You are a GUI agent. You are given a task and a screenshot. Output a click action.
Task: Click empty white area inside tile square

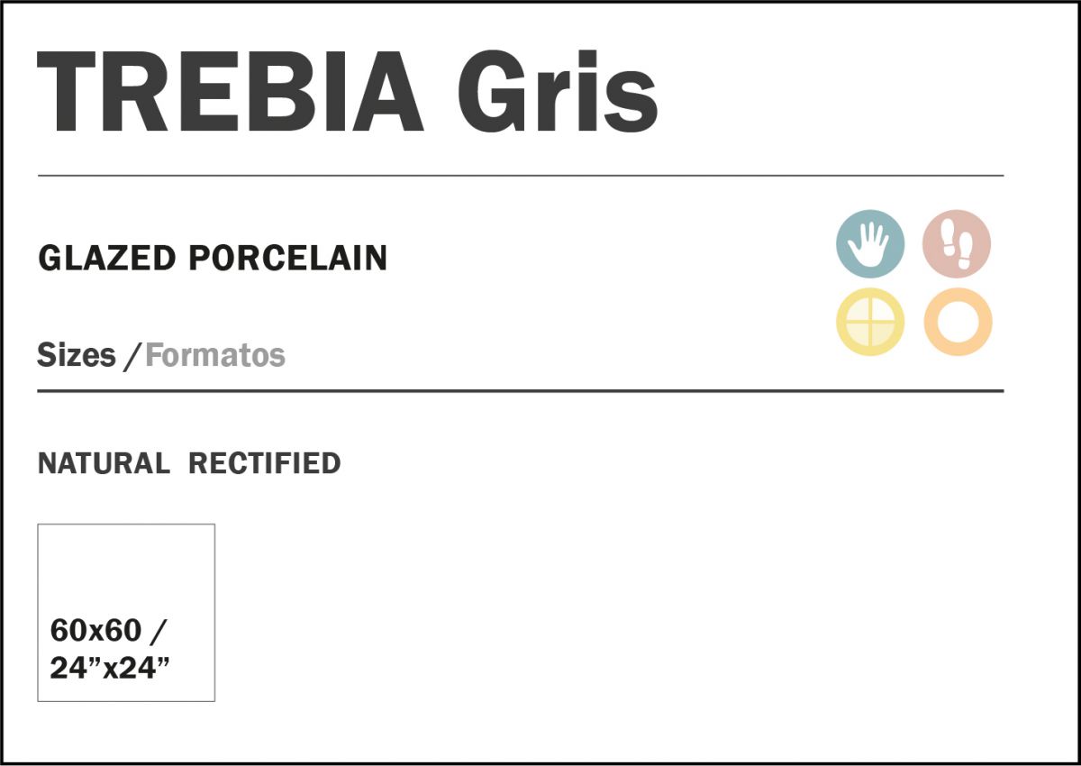[126, 568]
